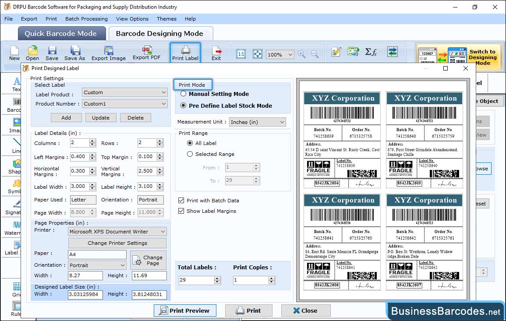
Task: Open the Label Product dropdown
Action: pyautogui.click(x=124, y=92)
